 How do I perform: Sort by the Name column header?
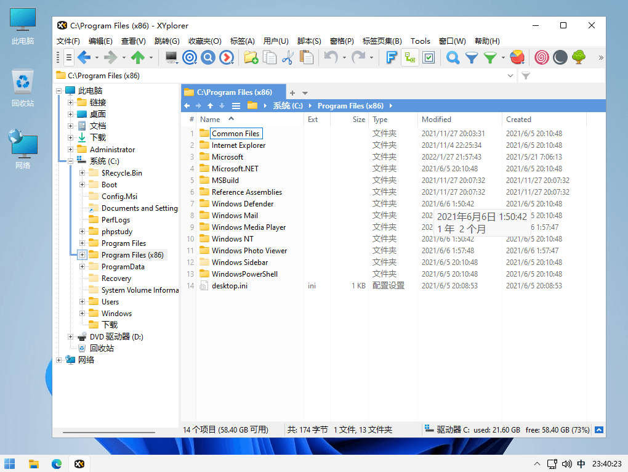(249, 120)
